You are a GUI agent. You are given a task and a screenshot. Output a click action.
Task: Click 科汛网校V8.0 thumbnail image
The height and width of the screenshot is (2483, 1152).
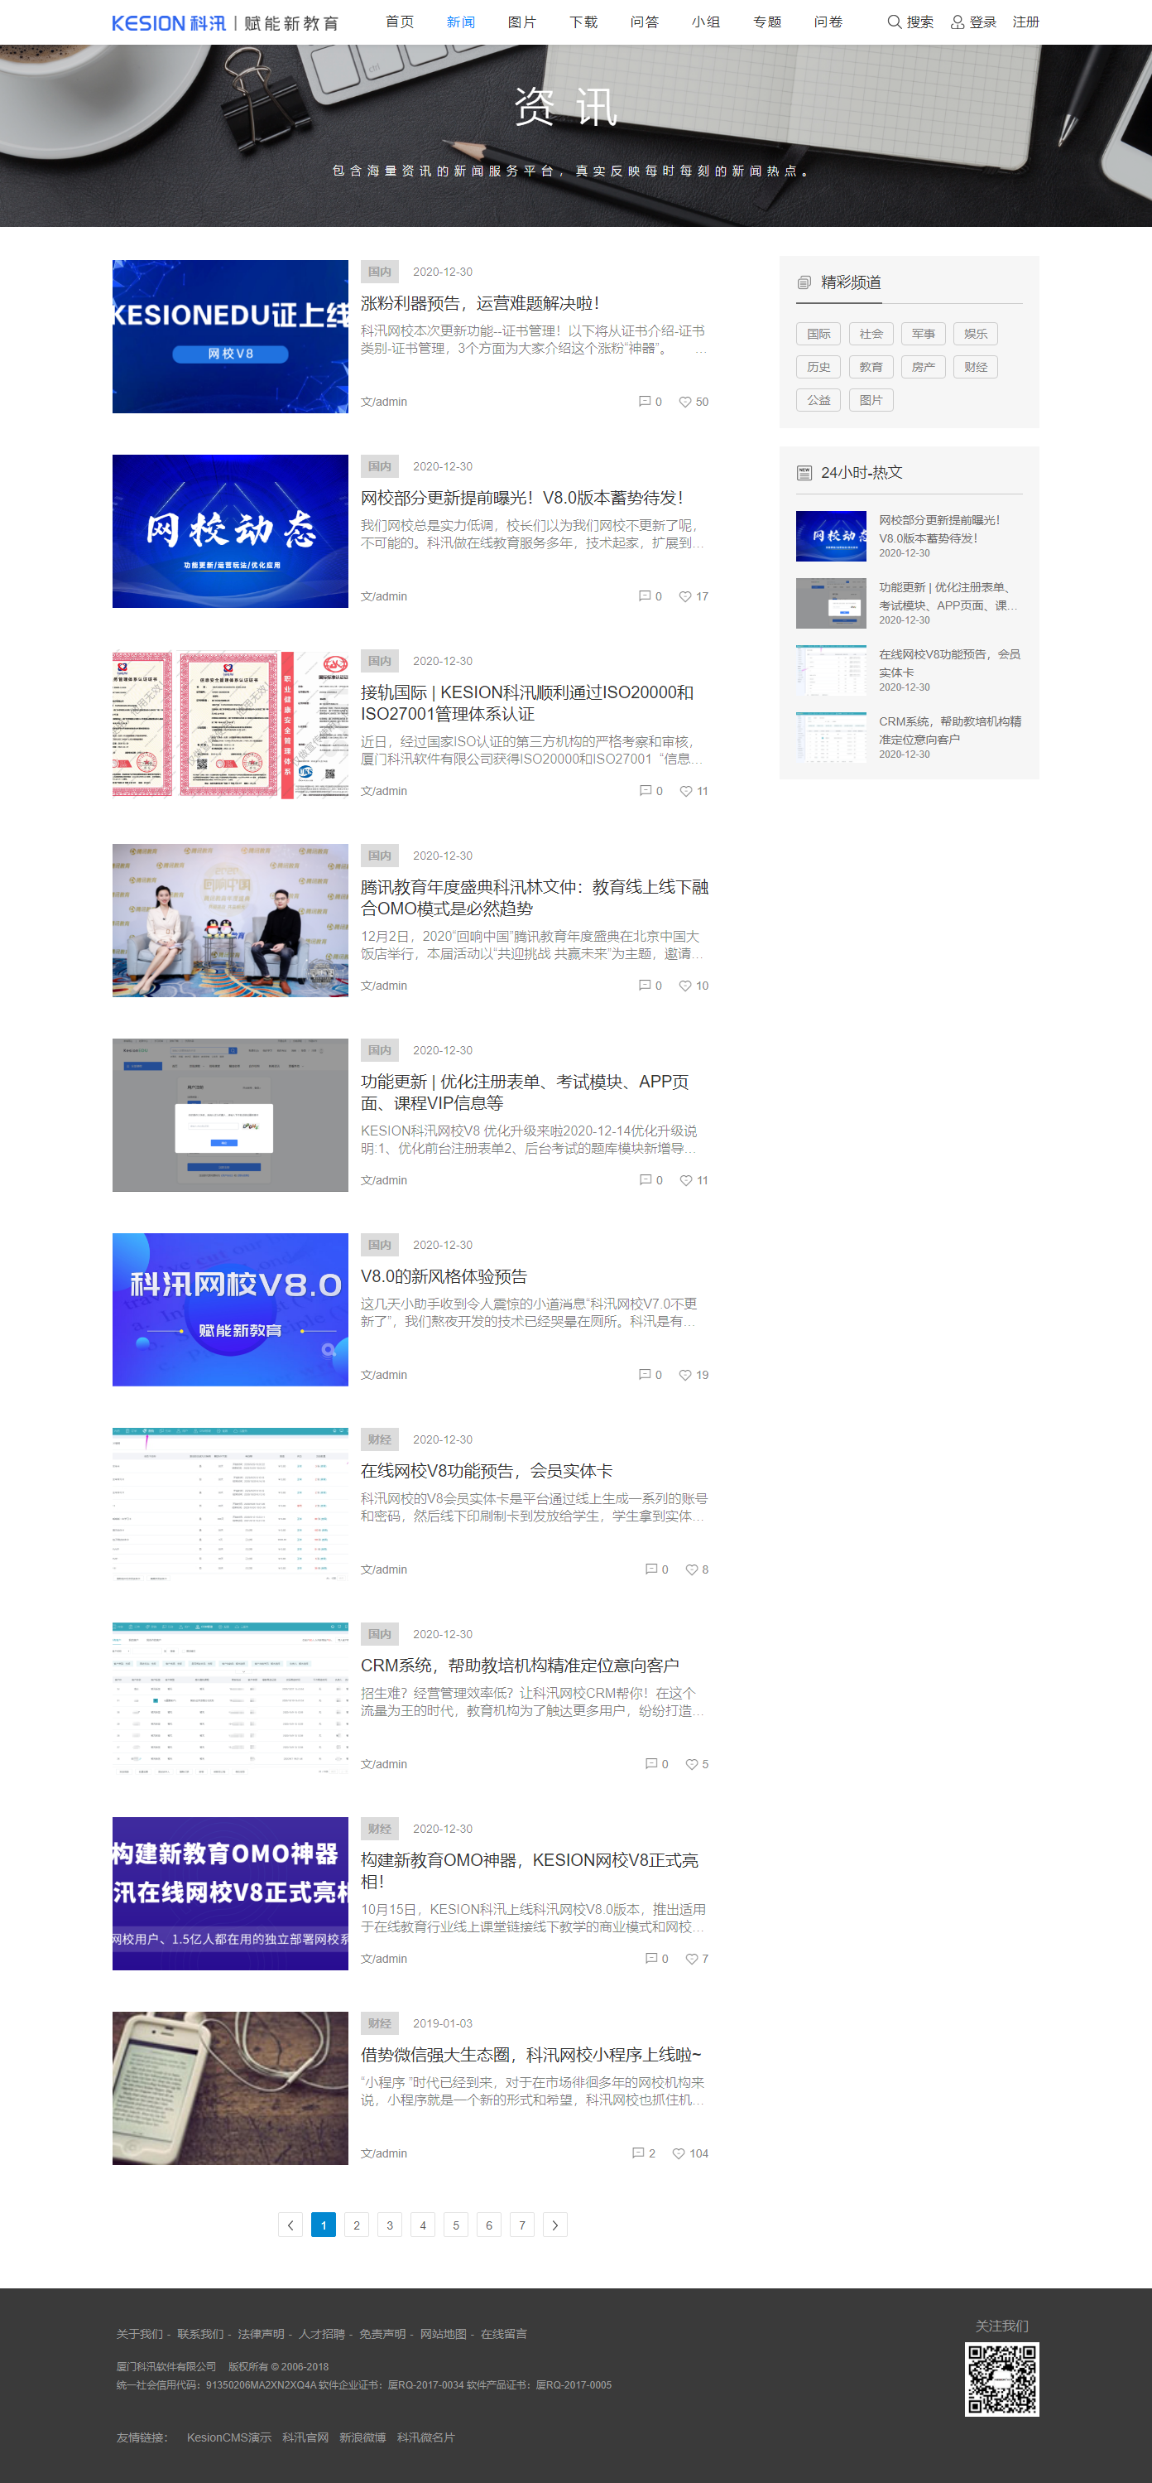coord(230,1310)
